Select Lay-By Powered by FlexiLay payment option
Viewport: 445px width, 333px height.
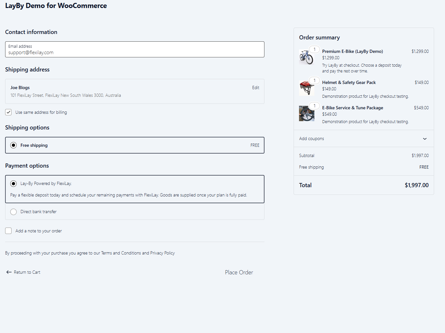[x=13, y=184]
